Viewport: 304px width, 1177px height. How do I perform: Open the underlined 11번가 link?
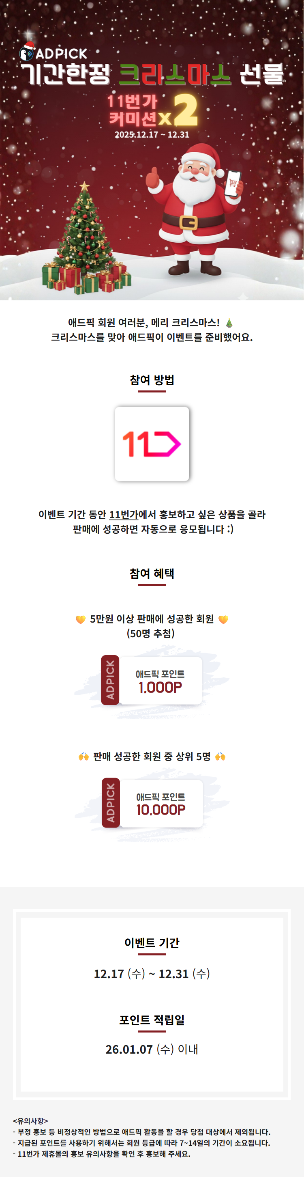click(x=124, y=515)
